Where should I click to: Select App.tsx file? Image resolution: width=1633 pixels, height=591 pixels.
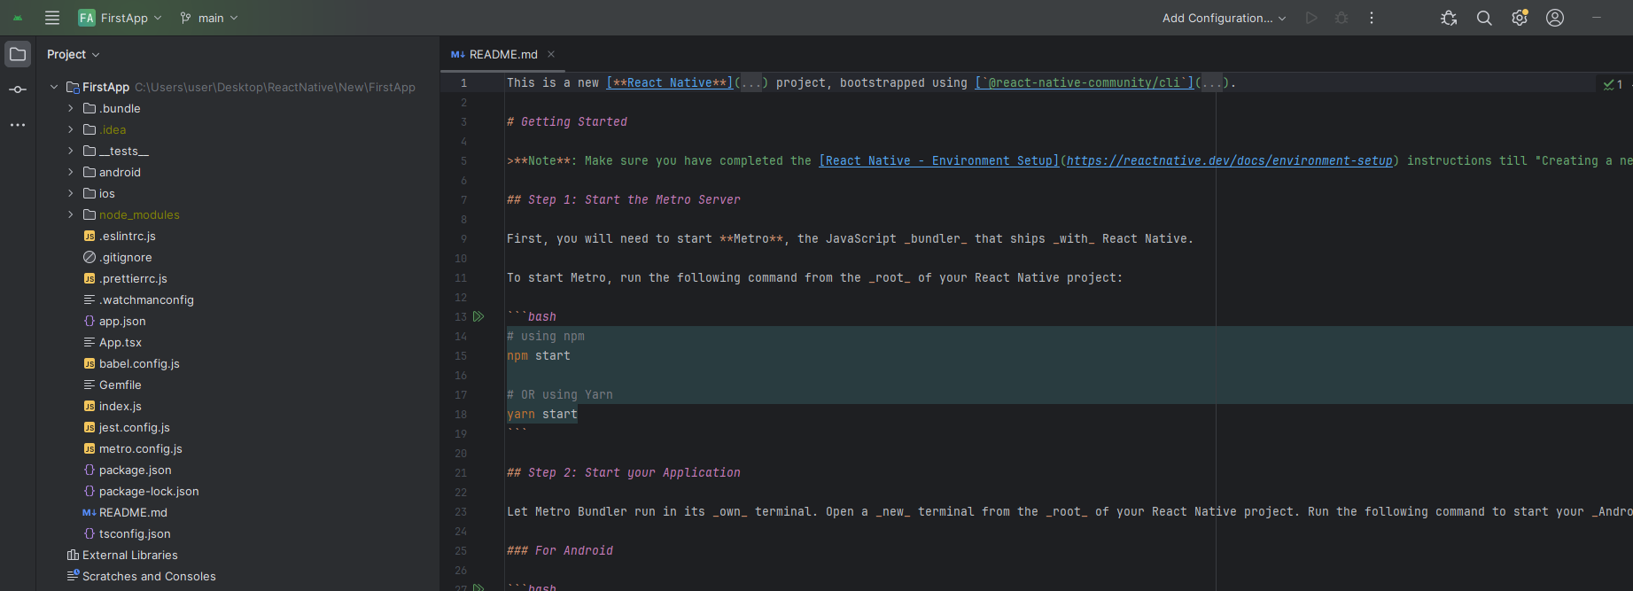tap(113, 342)
